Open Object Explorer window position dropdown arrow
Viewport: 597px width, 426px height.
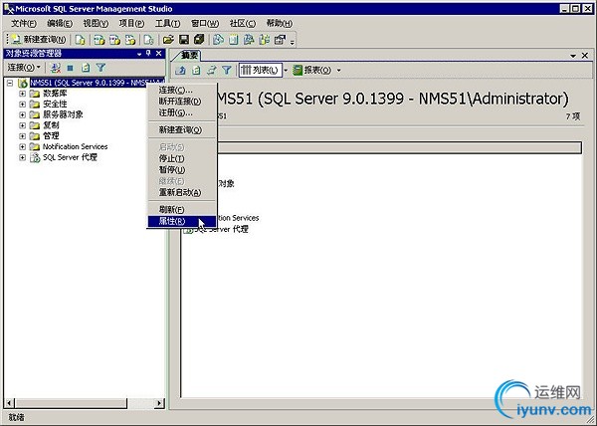click(139, 54)
